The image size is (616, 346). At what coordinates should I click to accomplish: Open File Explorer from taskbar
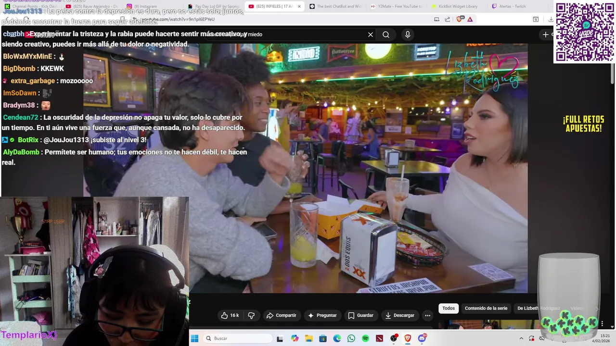coord(308,338)
